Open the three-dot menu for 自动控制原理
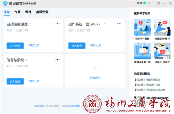The image size is (174, 114). point(57,24)
